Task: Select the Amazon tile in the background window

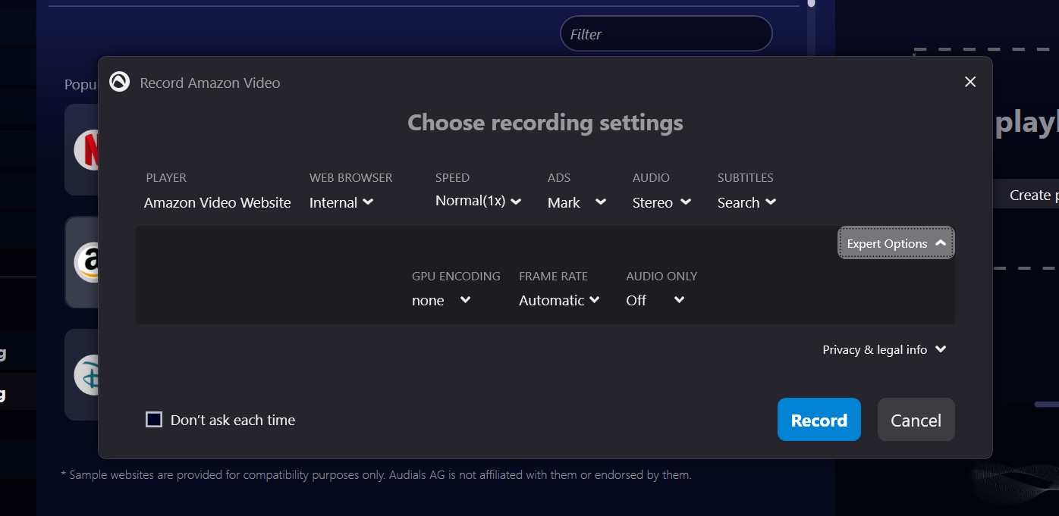Action: (82, 262)
